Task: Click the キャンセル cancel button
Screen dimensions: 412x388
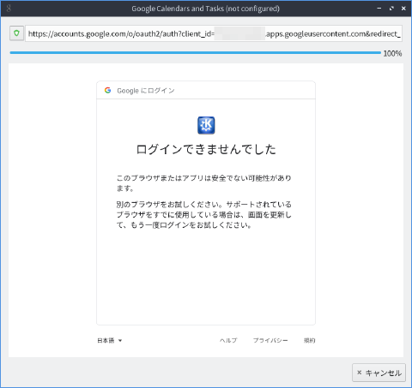Action: [x=379, y=373]
